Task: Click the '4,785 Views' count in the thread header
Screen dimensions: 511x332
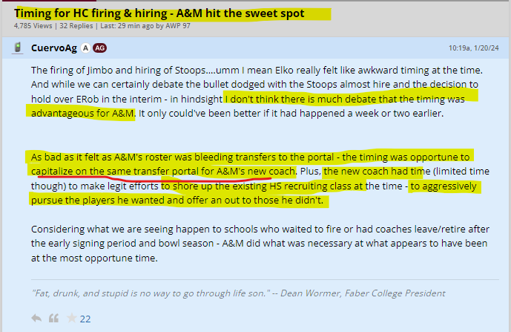Action: (x=32, y=25)
